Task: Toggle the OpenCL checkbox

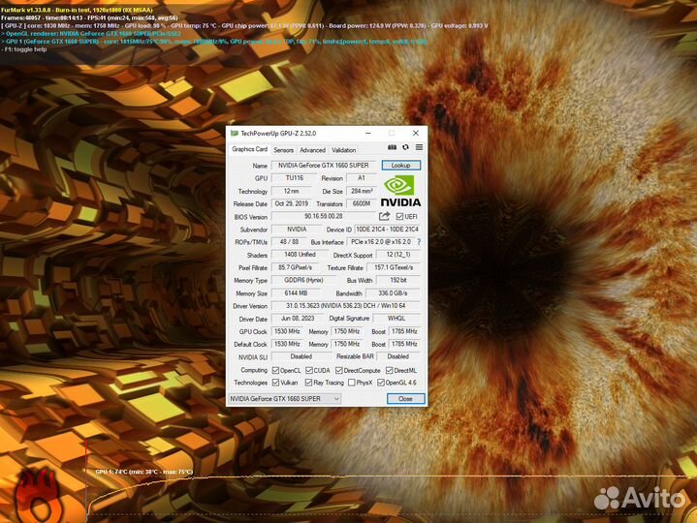Action: coord(275,370)
